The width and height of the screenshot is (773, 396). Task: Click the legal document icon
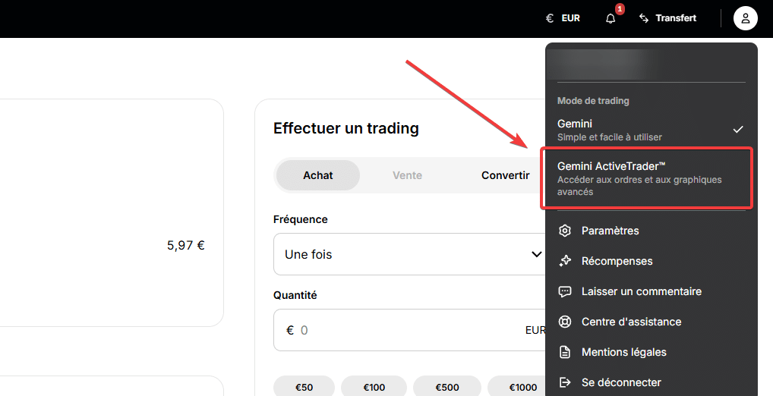pos(564,352)
